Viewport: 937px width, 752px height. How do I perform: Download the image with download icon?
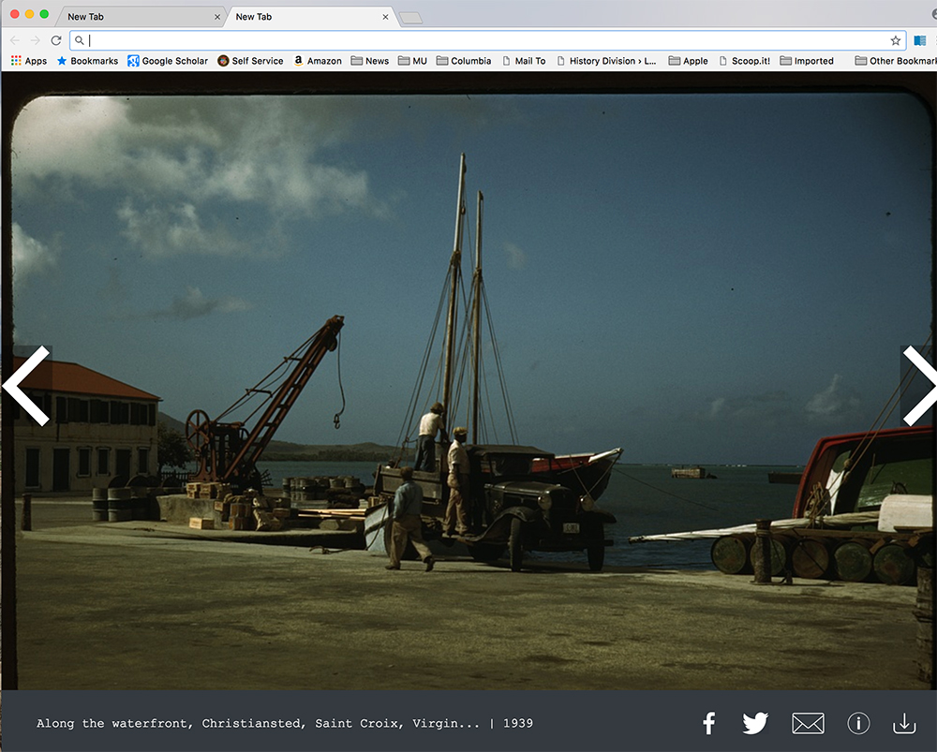pyautogui.click(x=903, y=723)
